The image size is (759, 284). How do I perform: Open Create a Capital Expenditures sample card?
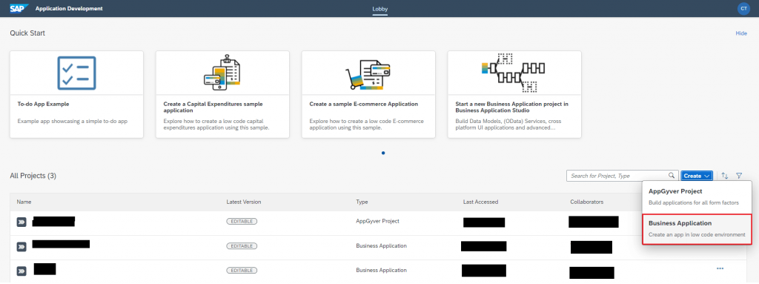click(x=222, y=94)
